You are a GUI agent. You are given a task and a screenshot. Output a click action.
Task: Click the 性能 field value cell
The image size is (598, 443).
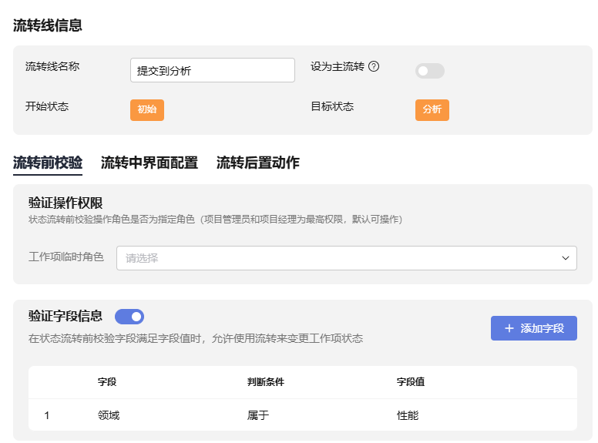[x=408, y=415]
